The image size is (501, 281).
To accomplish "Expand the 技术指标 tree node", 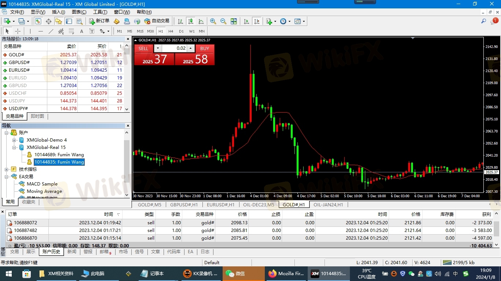I will pyautogui.click(x=7, y=169).
